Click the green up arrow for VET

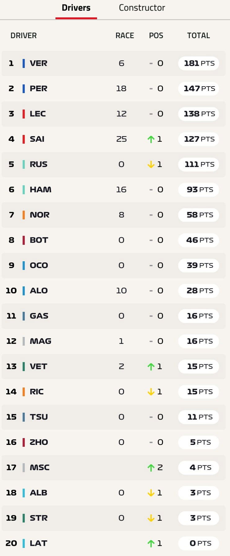pyautogui.click(x=151, y=367)
